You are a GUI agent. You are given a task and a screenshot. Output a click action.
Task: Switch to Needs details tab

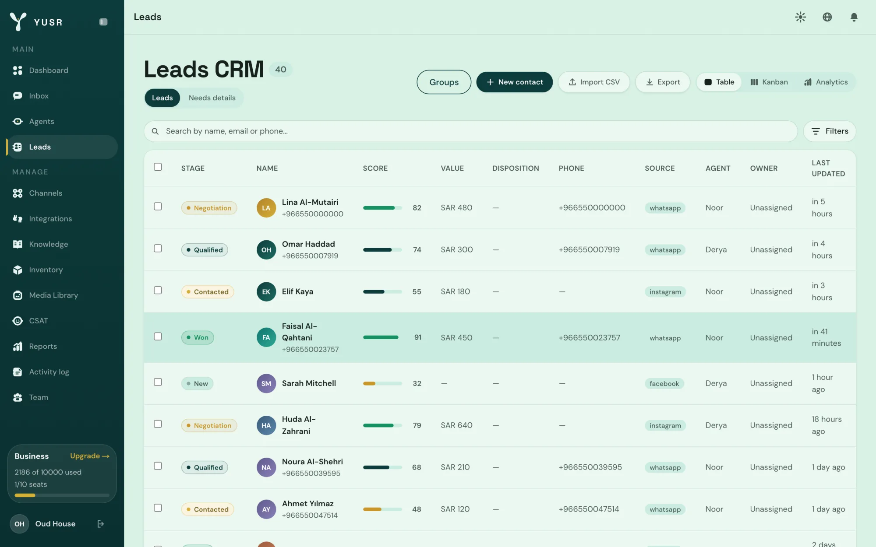click(212, 98)
